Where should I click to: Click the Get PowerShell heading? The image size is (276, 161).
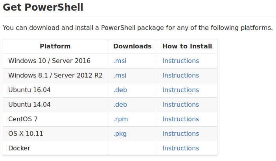43,7
